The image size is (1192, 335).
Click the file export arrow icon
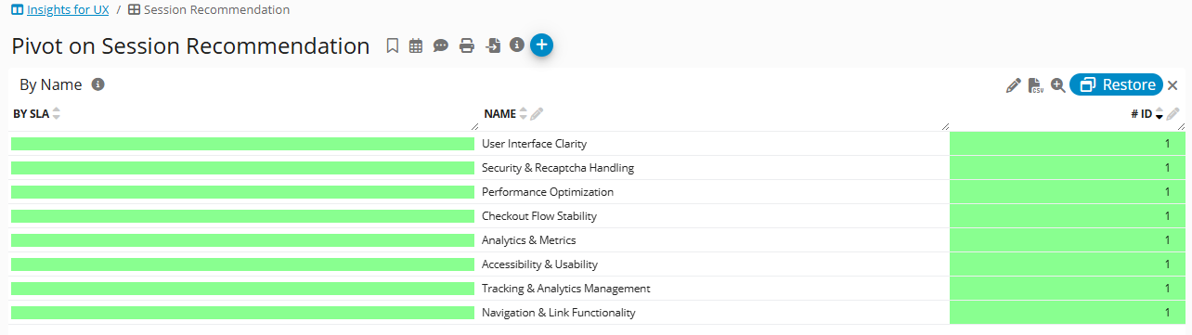[x=493, y=45]
